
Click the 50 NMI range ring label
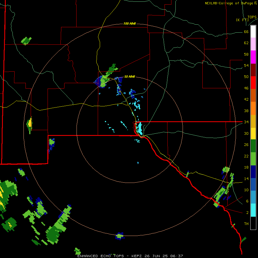(x=130, y=77)
